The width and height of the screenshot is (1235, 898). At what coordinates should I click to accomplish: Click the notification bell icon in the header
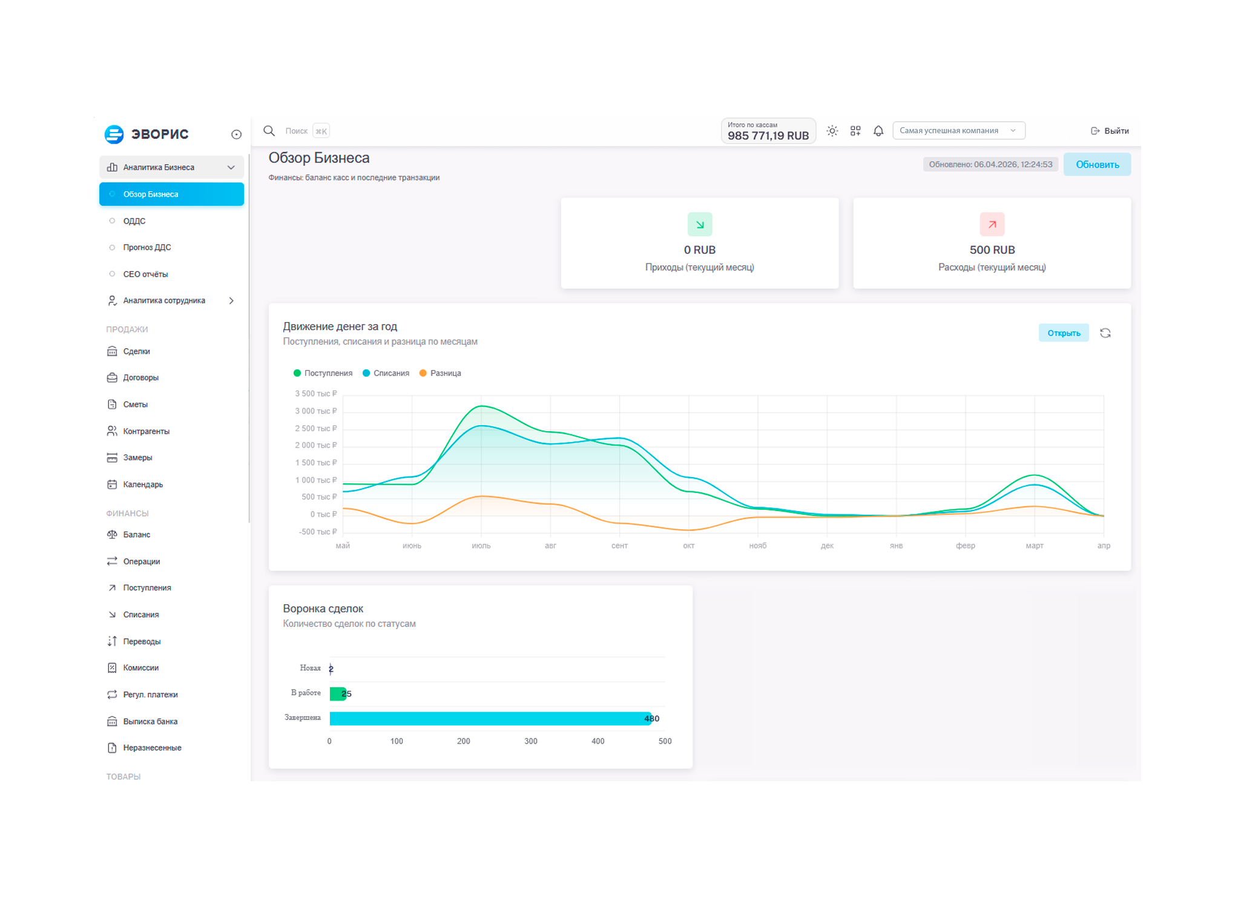tap(877, 130)
